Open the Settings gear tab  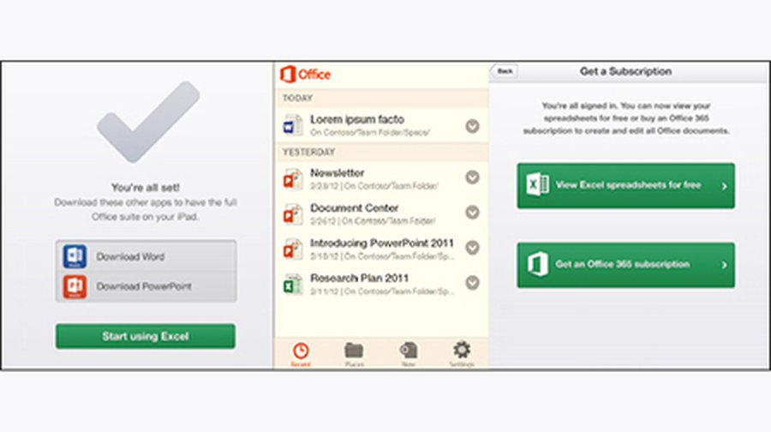461,354
